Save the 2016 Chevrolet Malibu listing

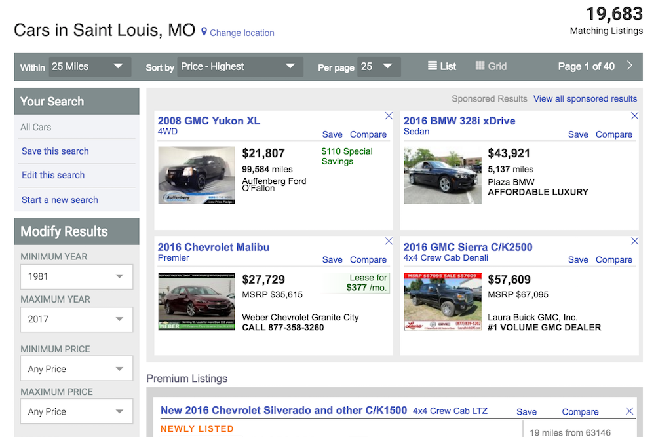click(x=332, y=259)
